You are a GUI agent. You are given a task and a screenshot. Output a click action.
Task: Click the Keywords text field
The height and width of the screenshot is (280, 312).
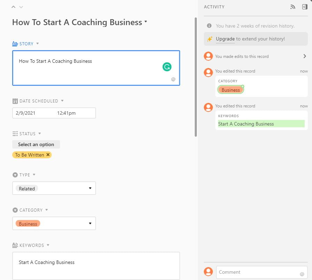pos(96,266)
